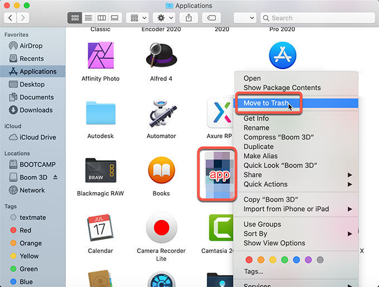
Task: Choose Open from the context menu
Action: click(296, 78)
